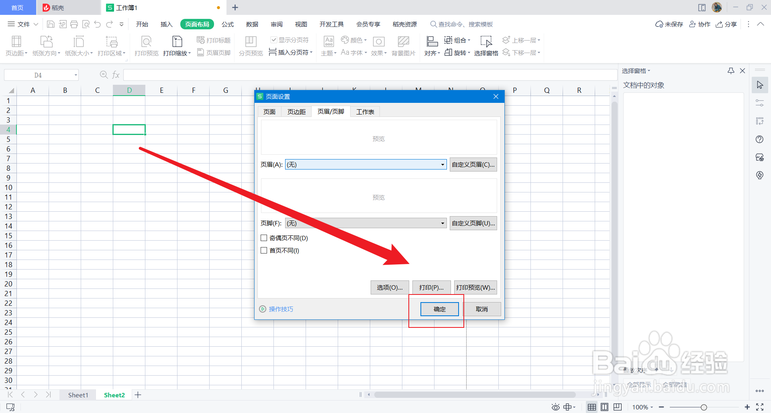Screen dimensions: 771x413
Task: Open the 对齐 align tool
Action: pos(432,46)
